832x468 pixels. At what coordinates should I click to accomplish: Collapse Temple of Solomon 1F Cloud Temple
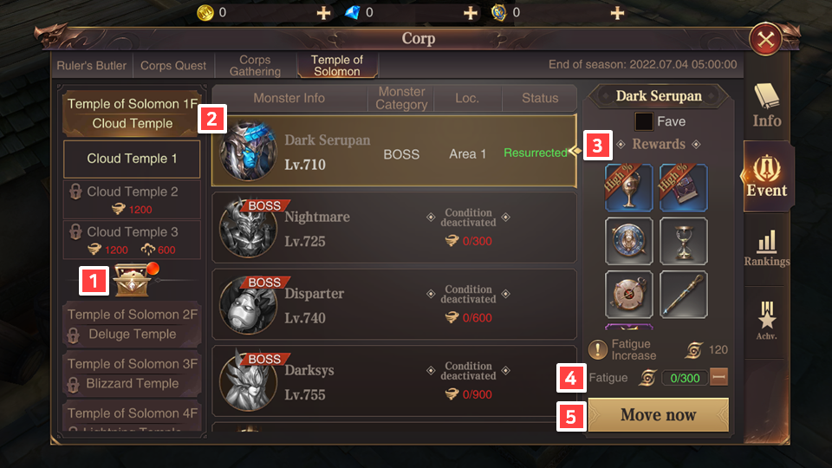132,114
